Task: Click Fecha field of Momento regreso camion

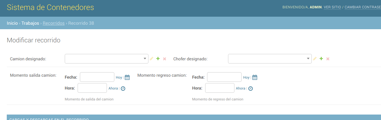Action: (224, 77)
